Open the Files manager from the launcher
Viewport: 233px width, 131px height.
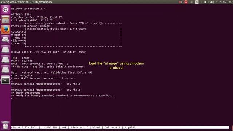(5, 20)
